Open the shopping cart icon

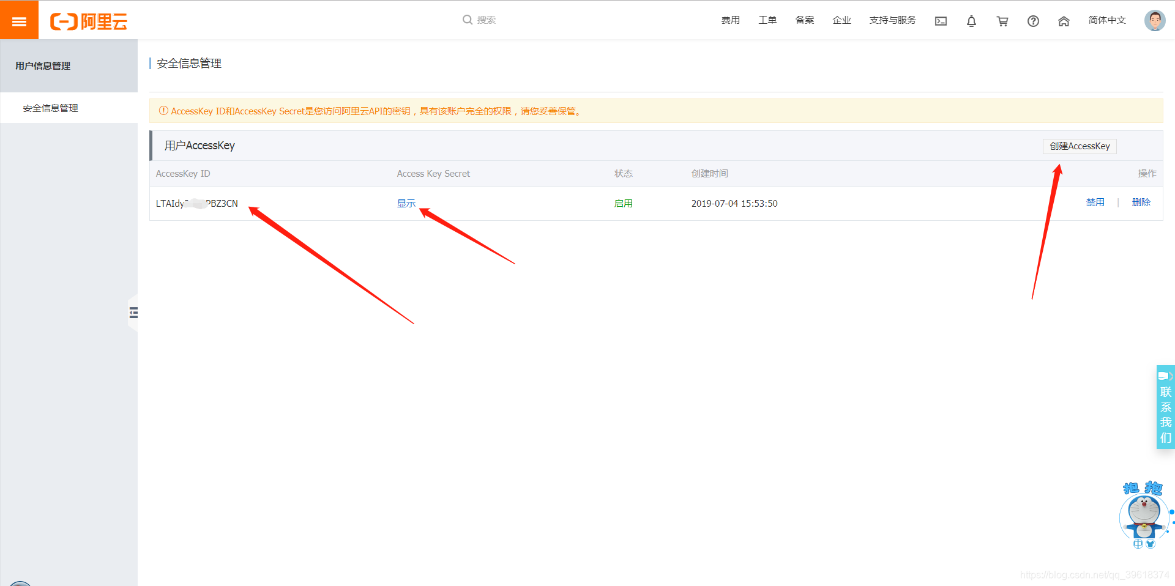1002,20
